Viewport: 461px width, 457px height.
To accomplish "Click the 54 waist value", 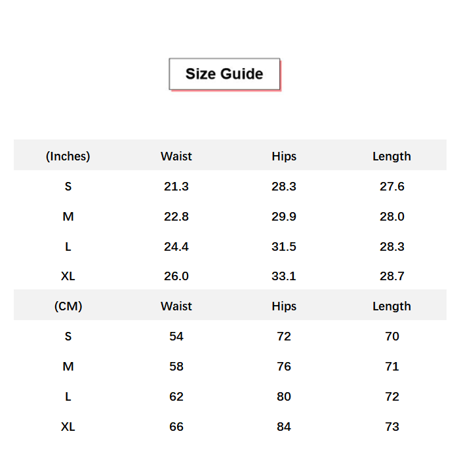I will point(176,336).
